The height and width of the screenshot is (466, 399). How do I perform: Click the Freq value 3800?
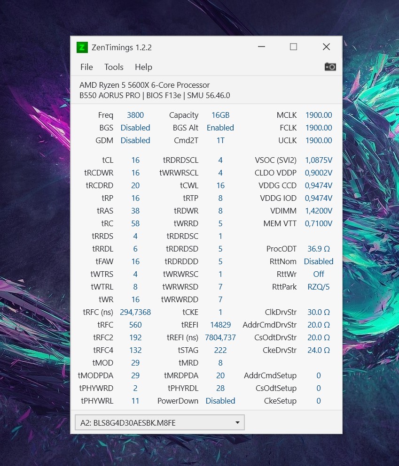135,115
